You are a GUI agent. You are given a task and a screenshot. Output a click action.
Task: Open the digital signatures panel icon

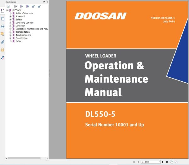click(3, 58)
